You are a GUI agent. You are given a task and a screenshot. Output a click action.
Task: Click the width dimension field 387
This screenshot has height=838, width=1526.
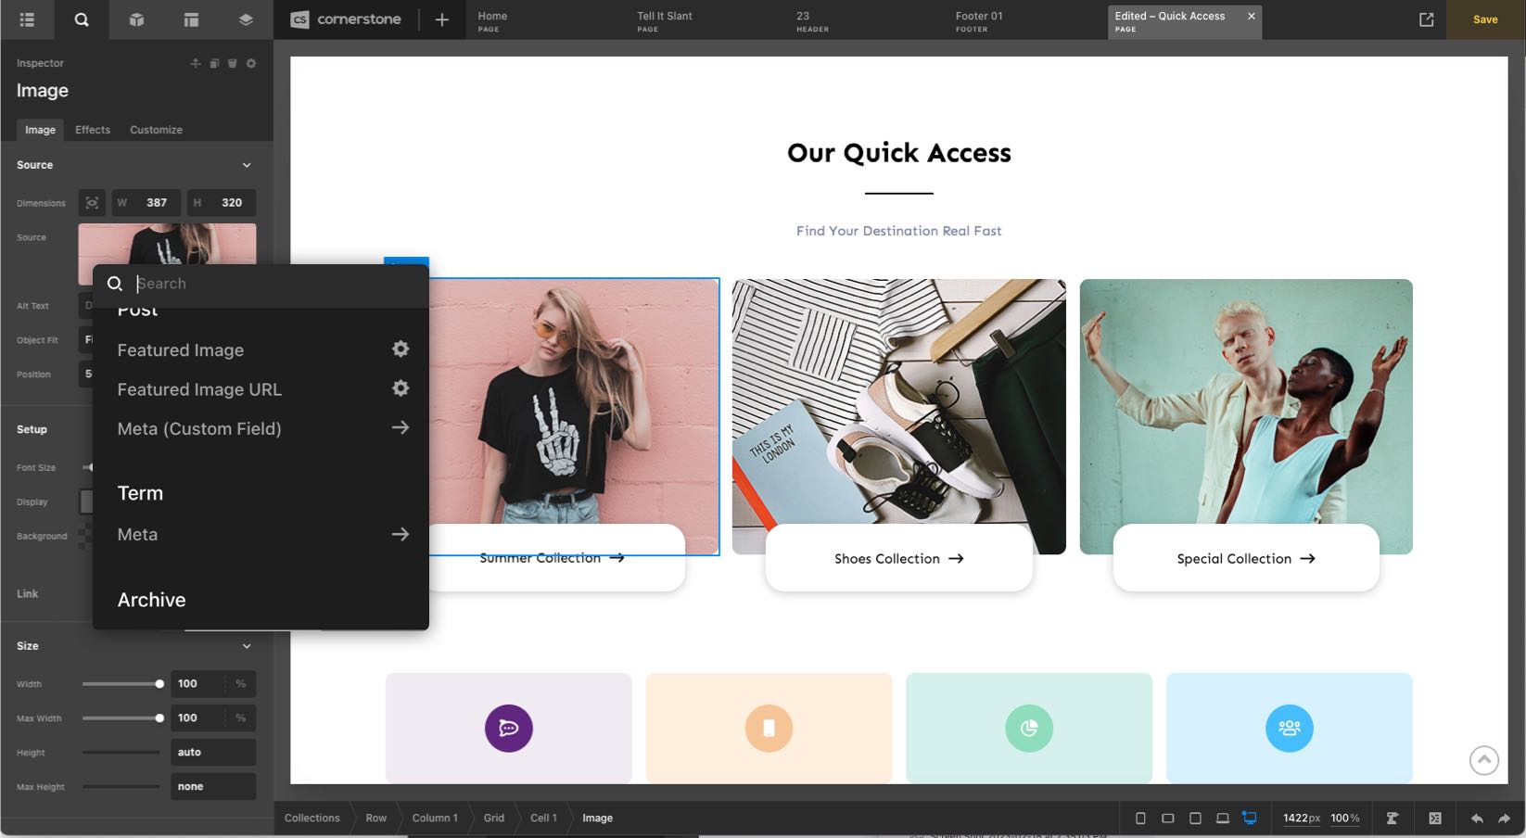click(x=146, y=203)
